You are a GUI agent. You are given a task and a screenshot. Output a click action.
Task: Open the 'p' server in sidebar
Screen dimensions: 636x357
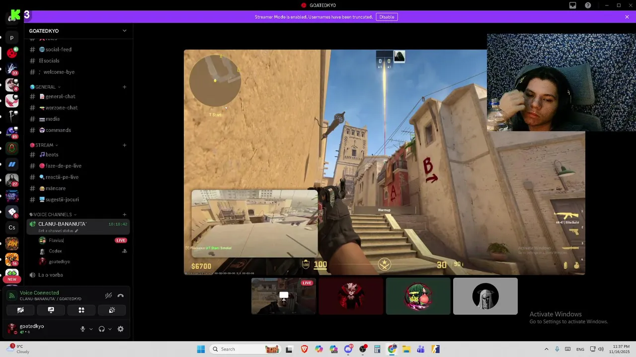pyautogui.click(x=12, y=38)
